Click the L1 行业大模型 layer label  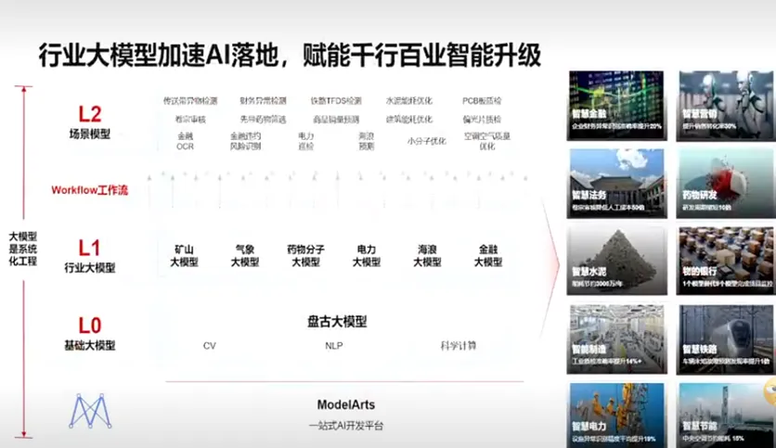pyautogui.click(x=90, y=256)
